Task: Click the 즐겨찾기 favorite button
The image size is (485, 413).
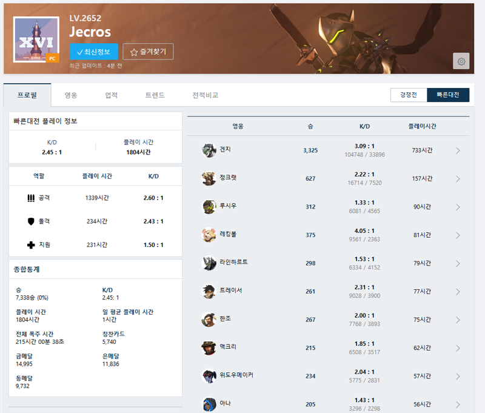Action: coord(148,52)
